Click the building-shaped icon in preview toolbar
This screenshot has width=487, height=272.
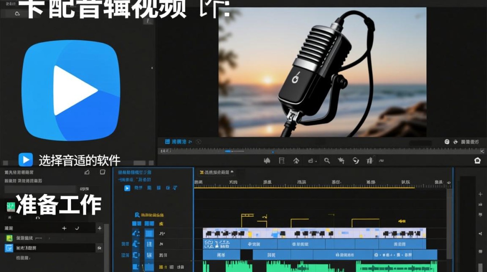[x=370, y=160]
